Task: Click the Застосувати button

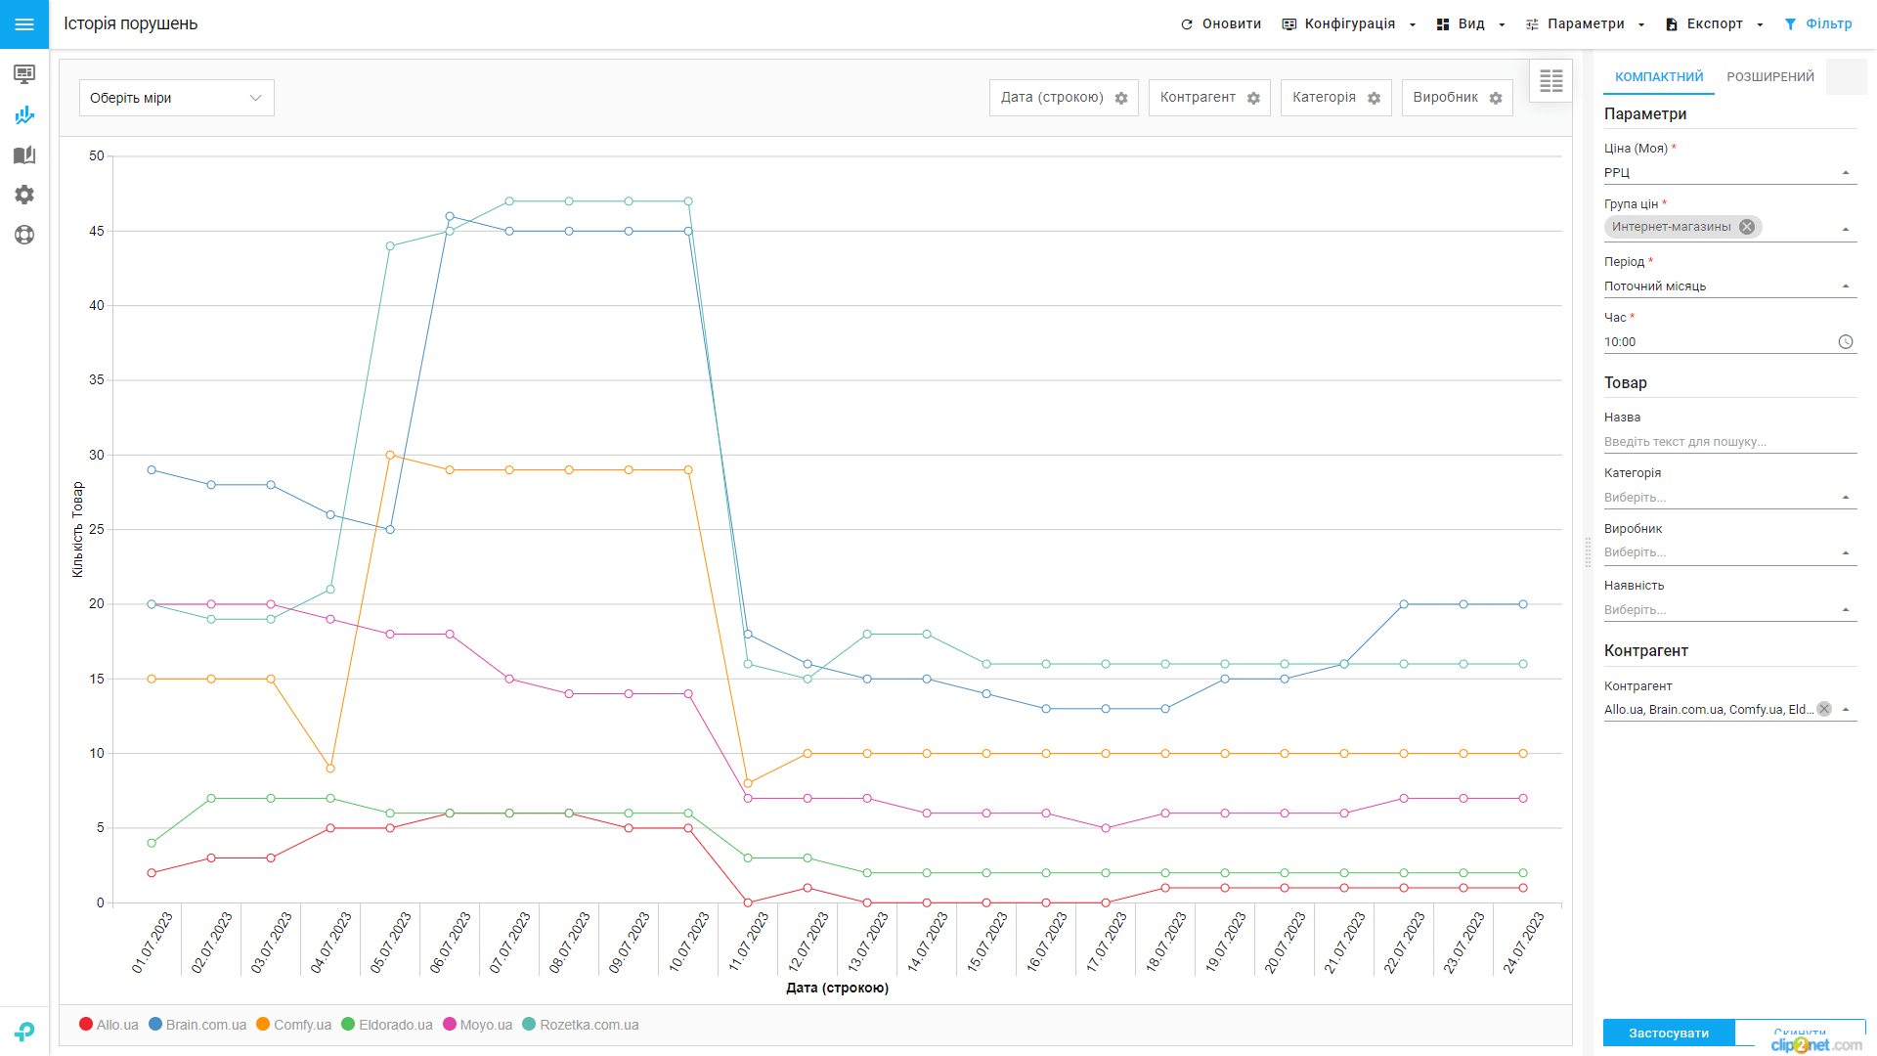Action: [x=1668, y=1034]
